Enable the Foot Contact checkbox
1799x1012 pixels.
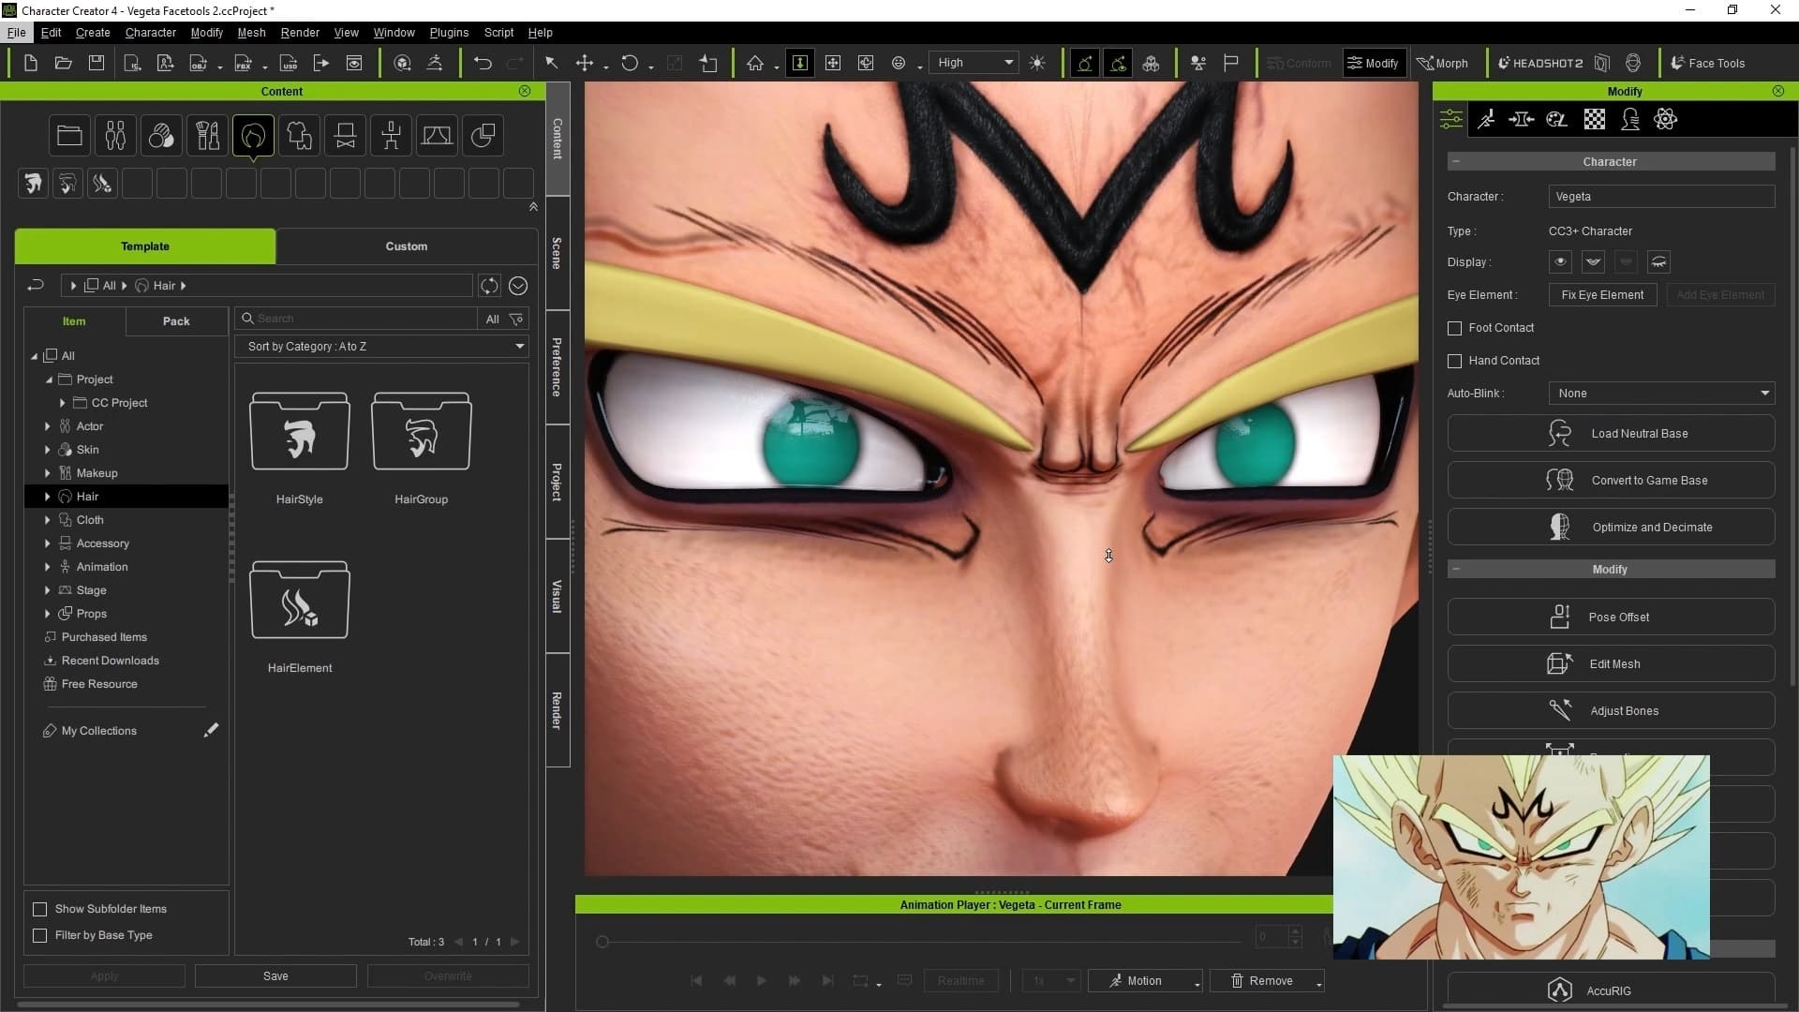[x=1454, y=328]
